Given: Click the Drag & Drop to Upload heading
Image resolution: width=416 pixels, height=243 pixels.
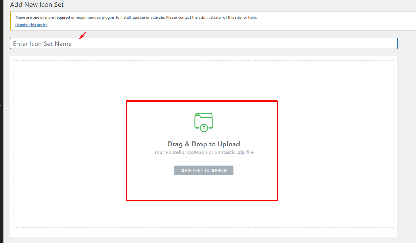Looking at the screenshot, I should [204, 144].
